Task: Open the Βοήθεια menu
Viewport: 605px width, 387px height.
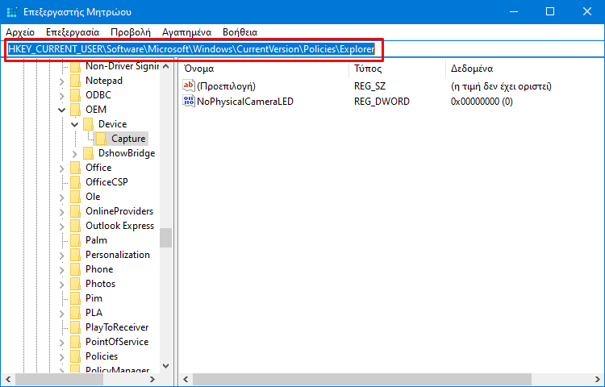Action: click(240, 32)
